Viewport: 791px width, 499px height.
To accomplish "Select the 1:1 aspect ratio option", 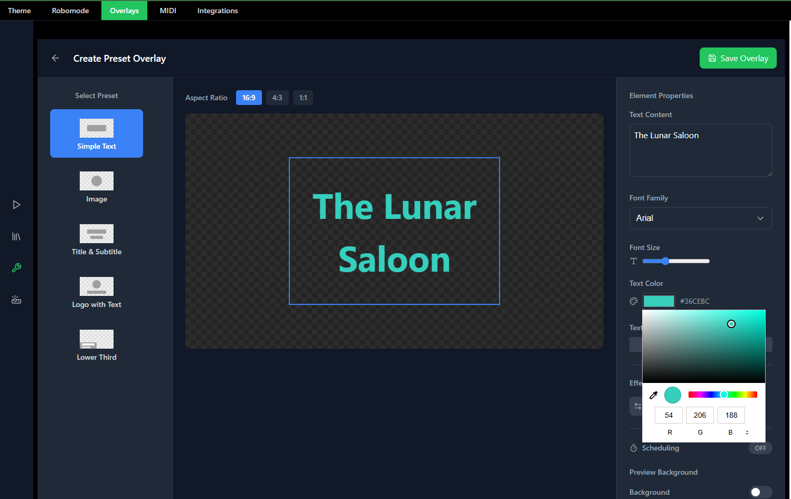I will (x=303, y=98).
